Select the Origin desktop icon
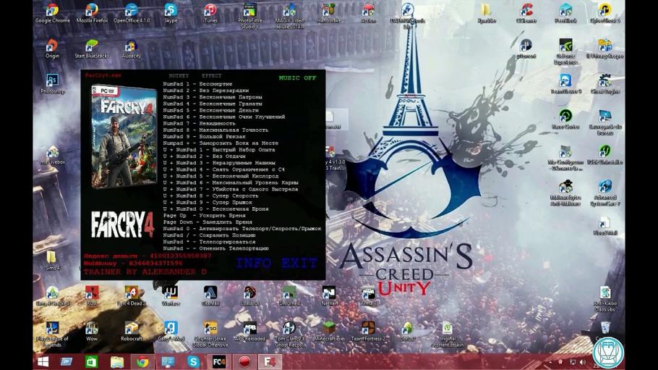The height and width of the screenshot is (370, 658). click(52, 46)
